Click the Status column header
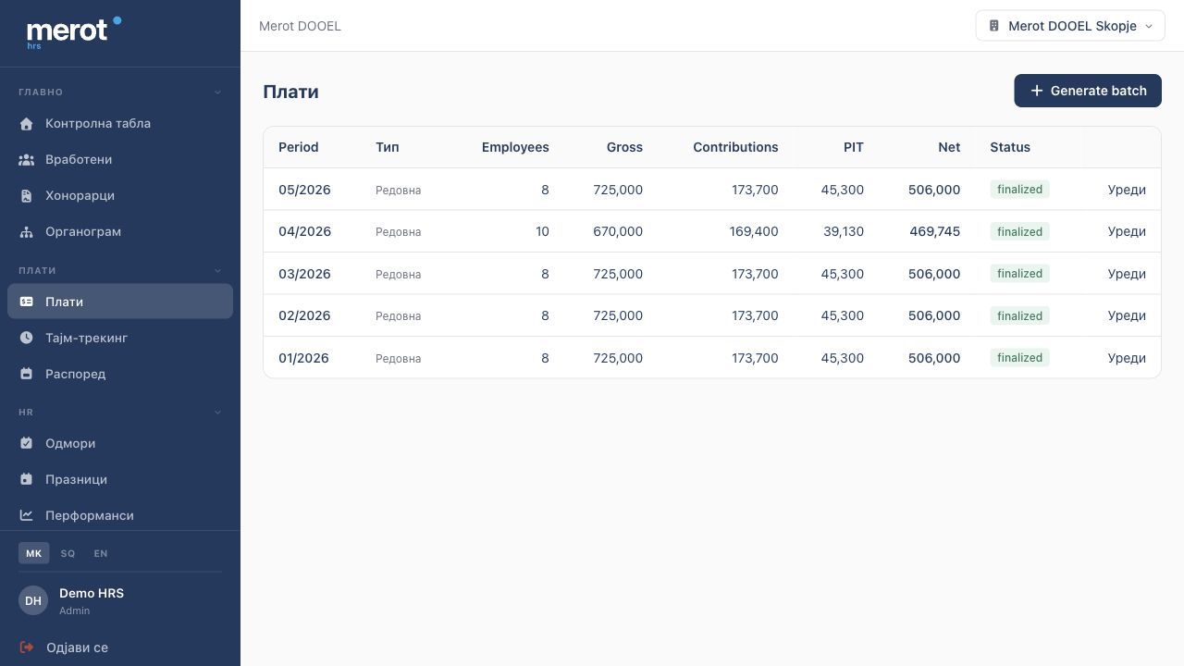Image resolution: width=1184 pixels, height=666 pixels. tap(1010, 147)
